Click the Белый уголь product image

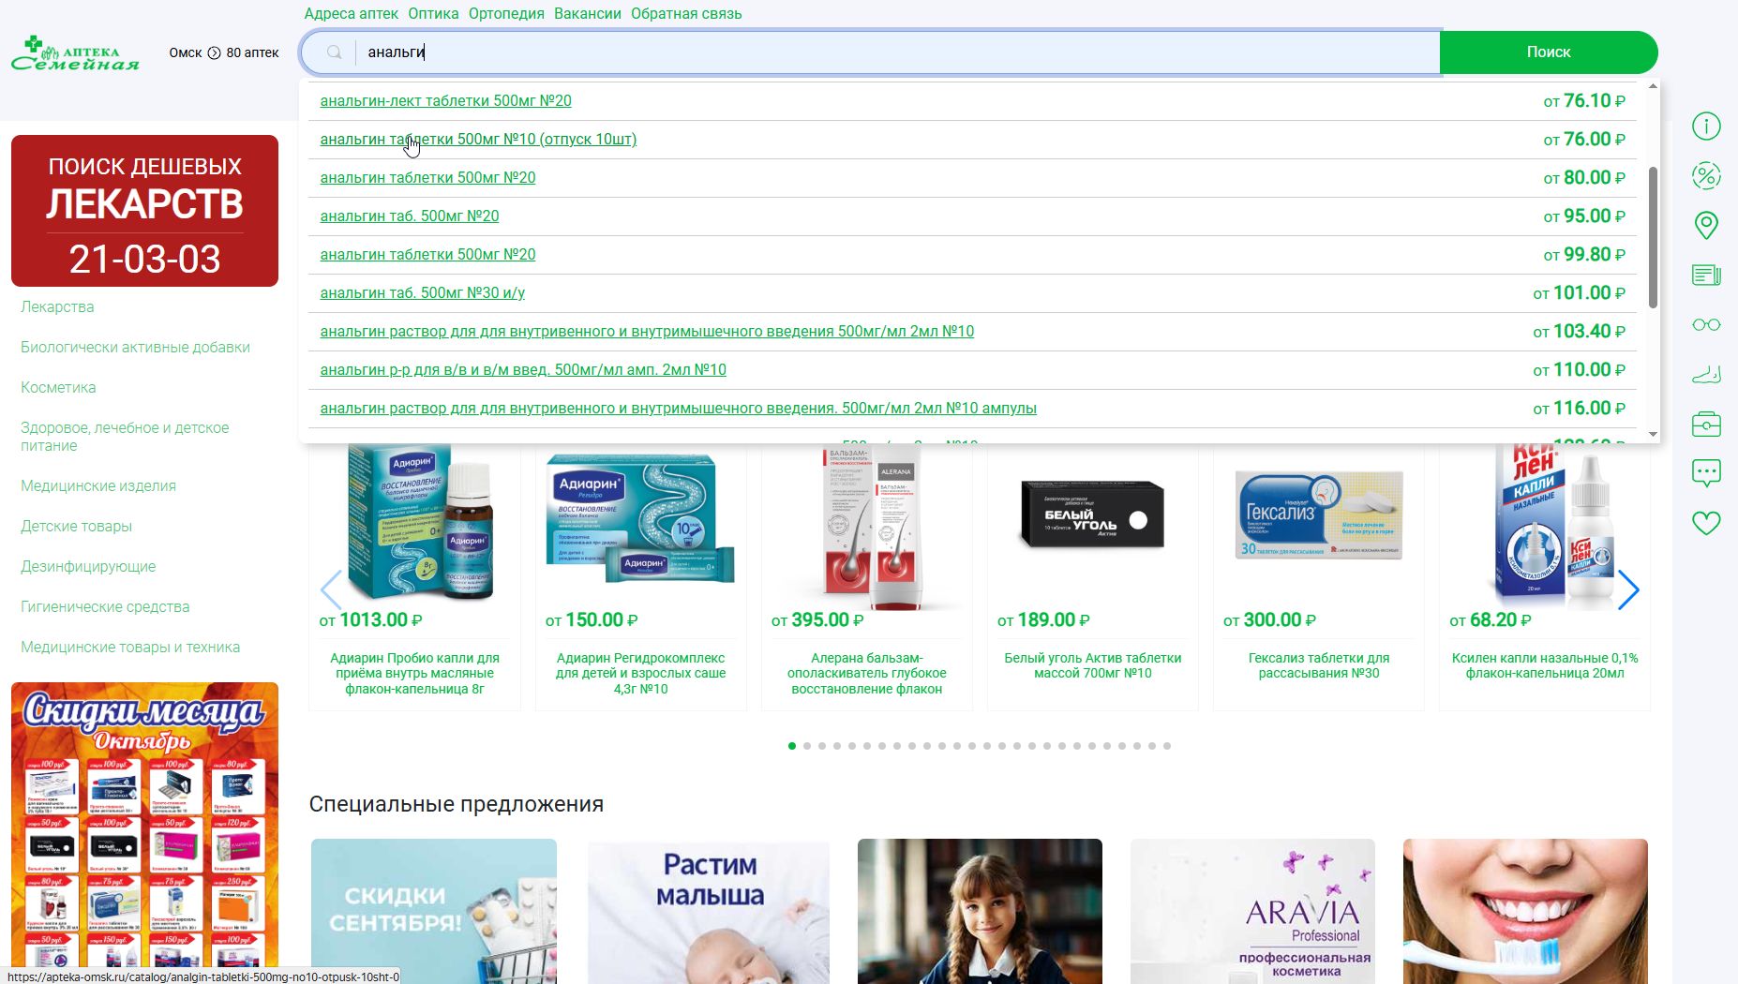[x=1092, y=515]
